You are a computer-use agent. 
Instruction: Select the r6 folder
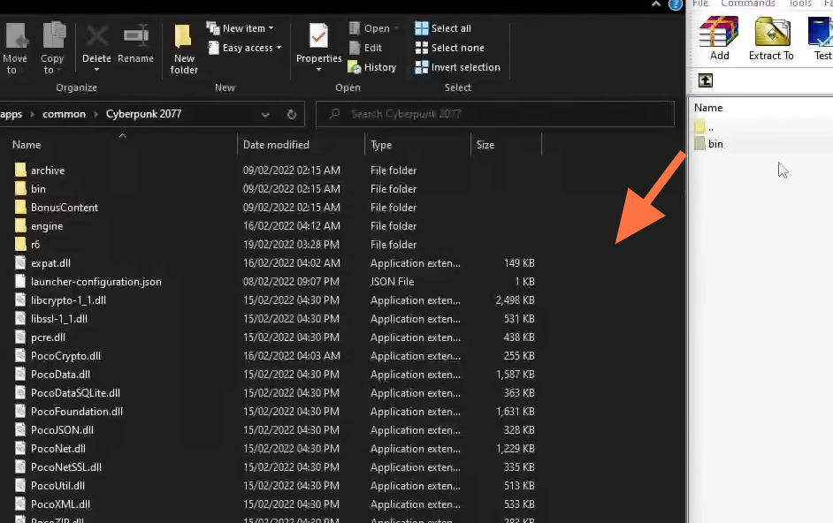coord(35,245)
